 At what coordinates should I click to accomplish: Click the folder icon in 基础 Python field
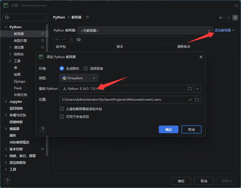[x=190, y=89]
